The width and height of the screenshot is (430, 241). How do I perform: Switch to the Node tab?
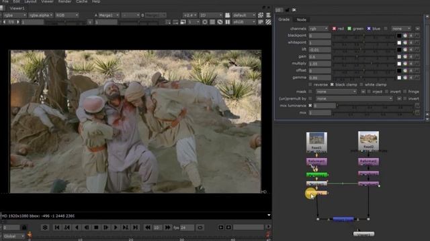pyautogui.click(x=302, y=19)
